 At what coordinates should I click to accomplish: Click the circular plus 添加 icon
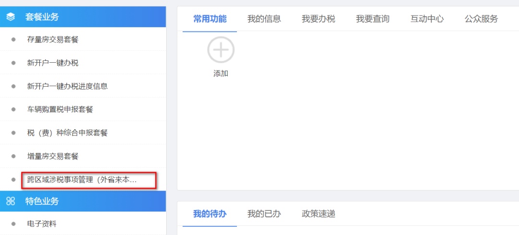[221, 50]
